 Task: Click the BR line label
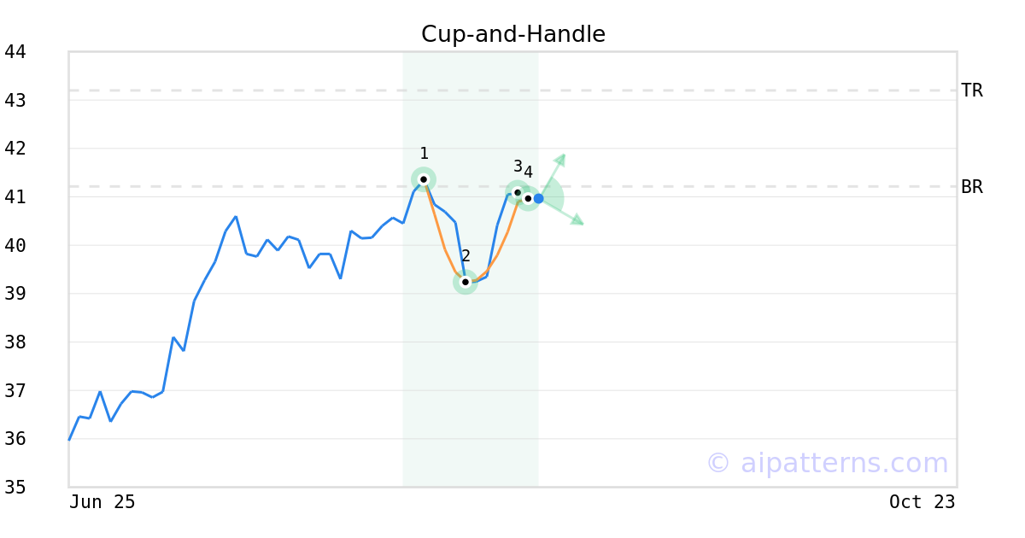click(x=972, y=186)
